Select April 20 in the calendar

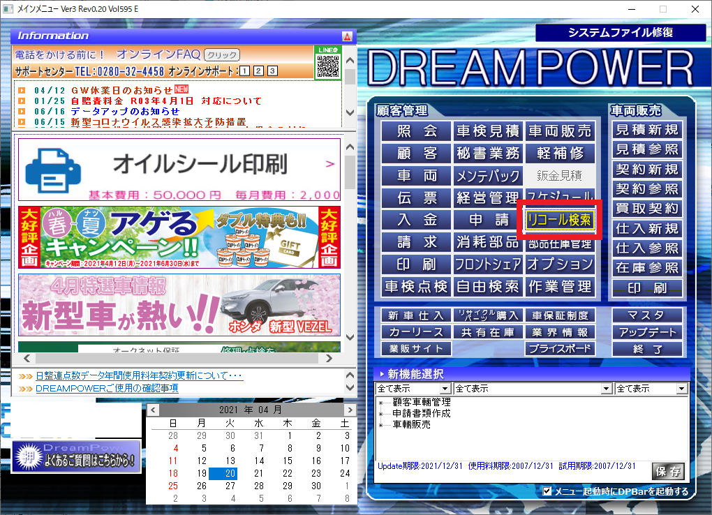(x=223, y=473)
